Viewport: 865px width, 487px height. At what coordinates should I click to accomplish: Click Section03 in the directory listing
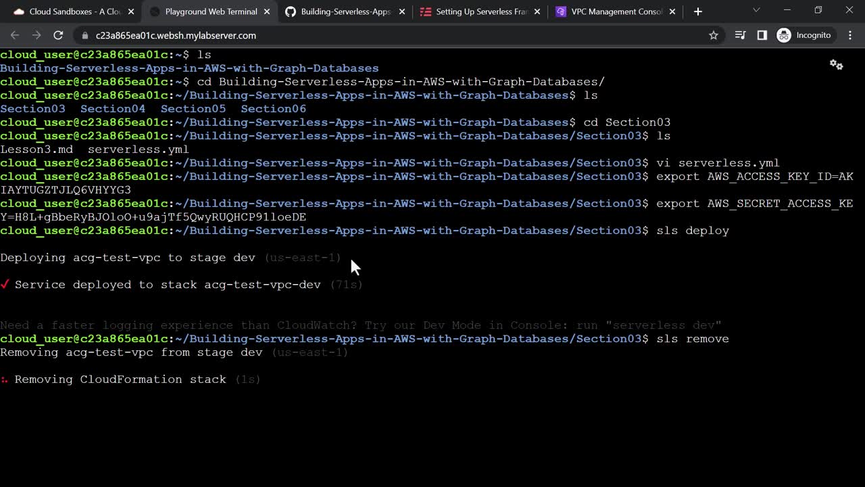(x=33, y=109)
